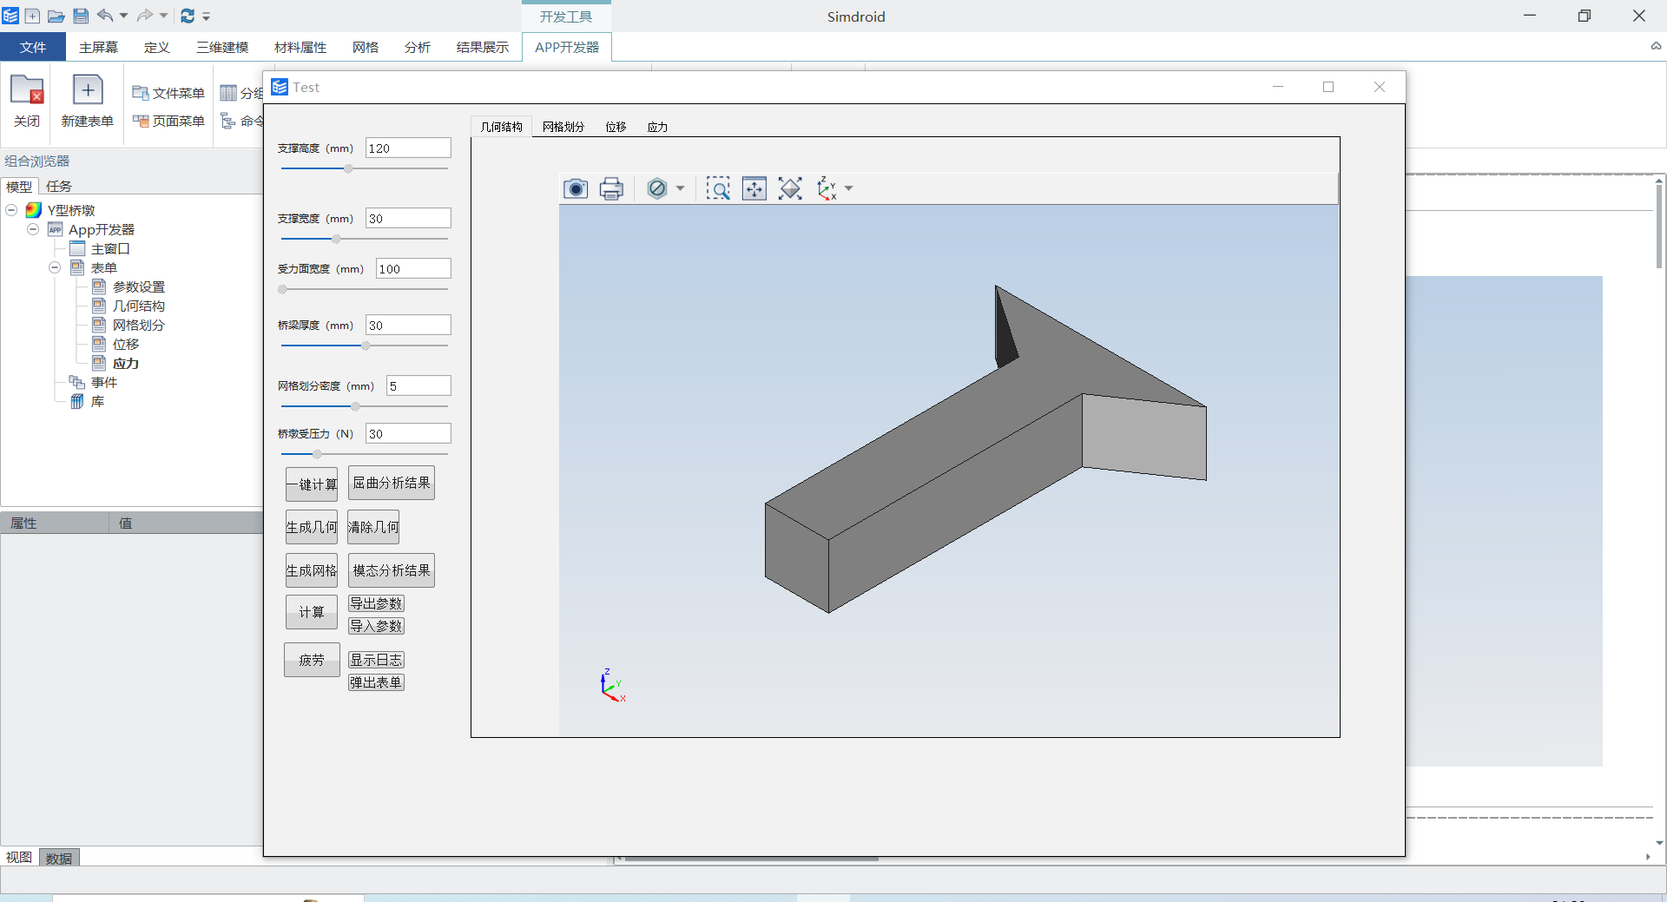This screenshot has width=1667, height=902.
Task: Collapse the 表单 tree node
Action: 55,267
